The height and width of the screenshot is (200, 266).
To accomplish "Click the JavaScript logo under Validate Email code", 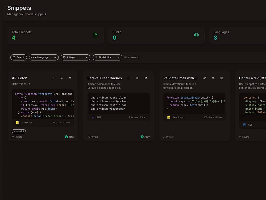I will coord(169,117).
